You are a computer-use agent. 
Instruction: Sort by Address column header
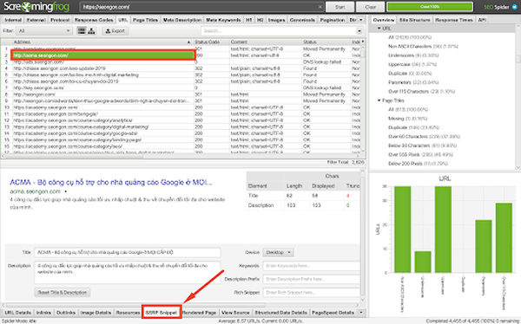(102, 42)
